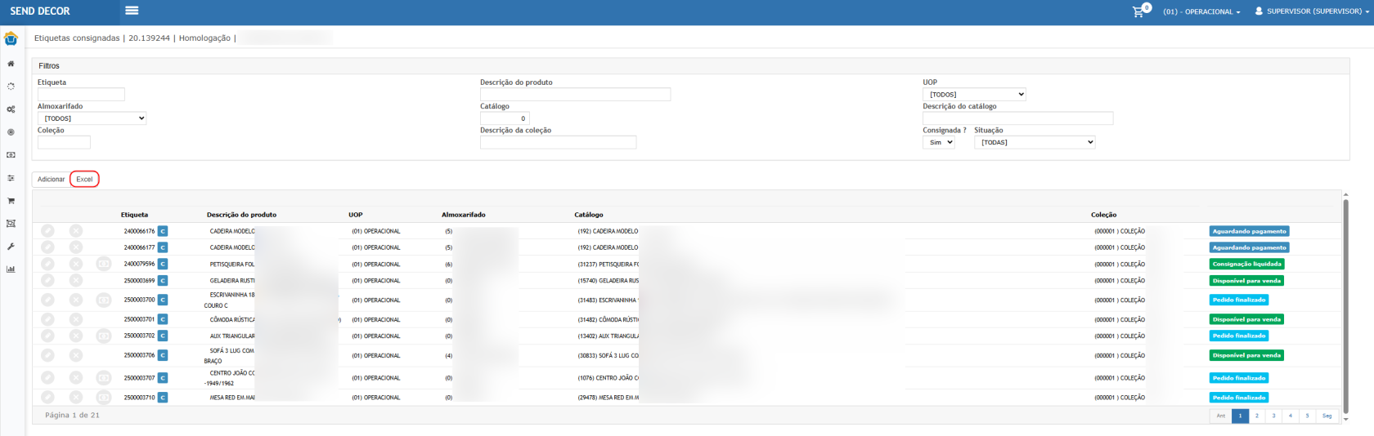Click cancel X icon for label 2500003701

[76, 319]
